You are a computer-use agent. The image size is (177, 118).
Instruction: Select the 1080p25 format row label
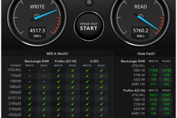click(x=15, y=87)
